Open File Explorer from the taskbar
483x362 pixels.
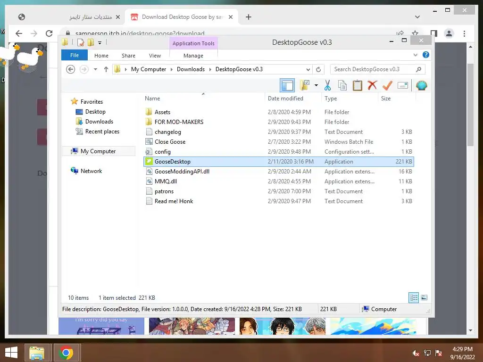(x=37, y=353)
